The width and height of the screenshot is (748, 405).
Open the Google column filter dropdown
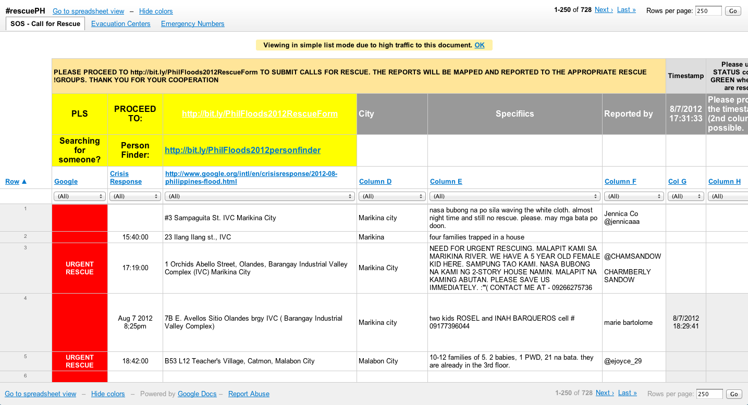coord(80,196)
